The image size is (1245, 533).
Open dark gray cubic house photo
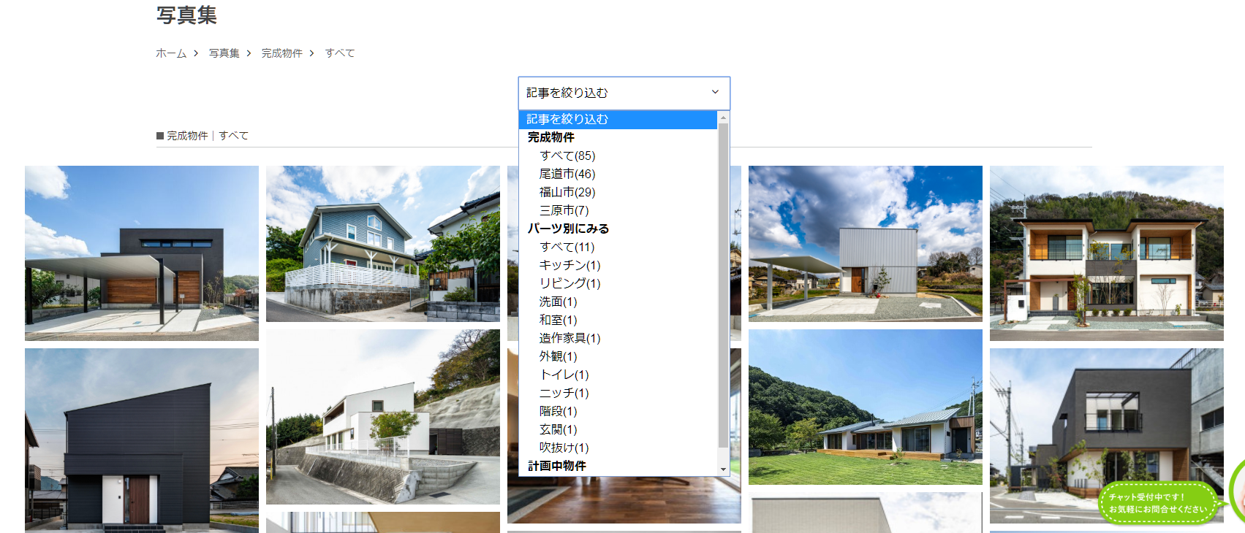point(1107,435)
